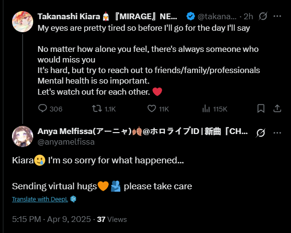The width and height of the screenshot is (291, 233).
Task: Open Anya Melfissa's avatar image
Action: pos(23,136)
